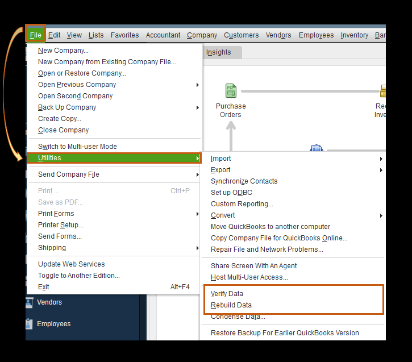Expand Send Company File submenu

pyautogui.click(x=114, y=174)
